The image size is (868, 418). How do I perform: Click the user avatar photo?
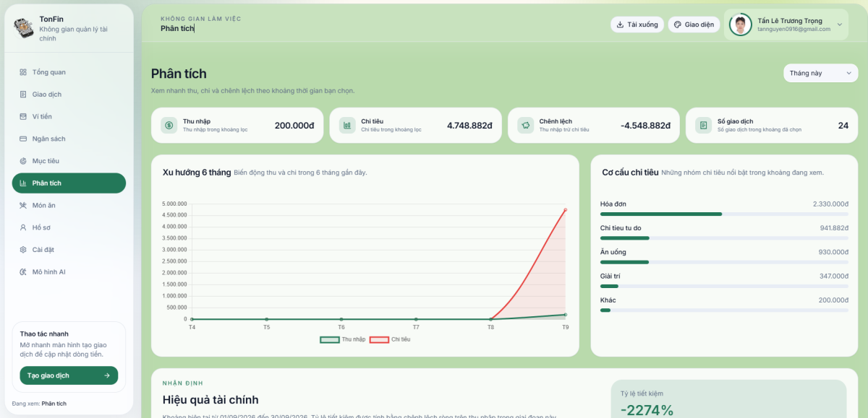click(x=740, y=25)
